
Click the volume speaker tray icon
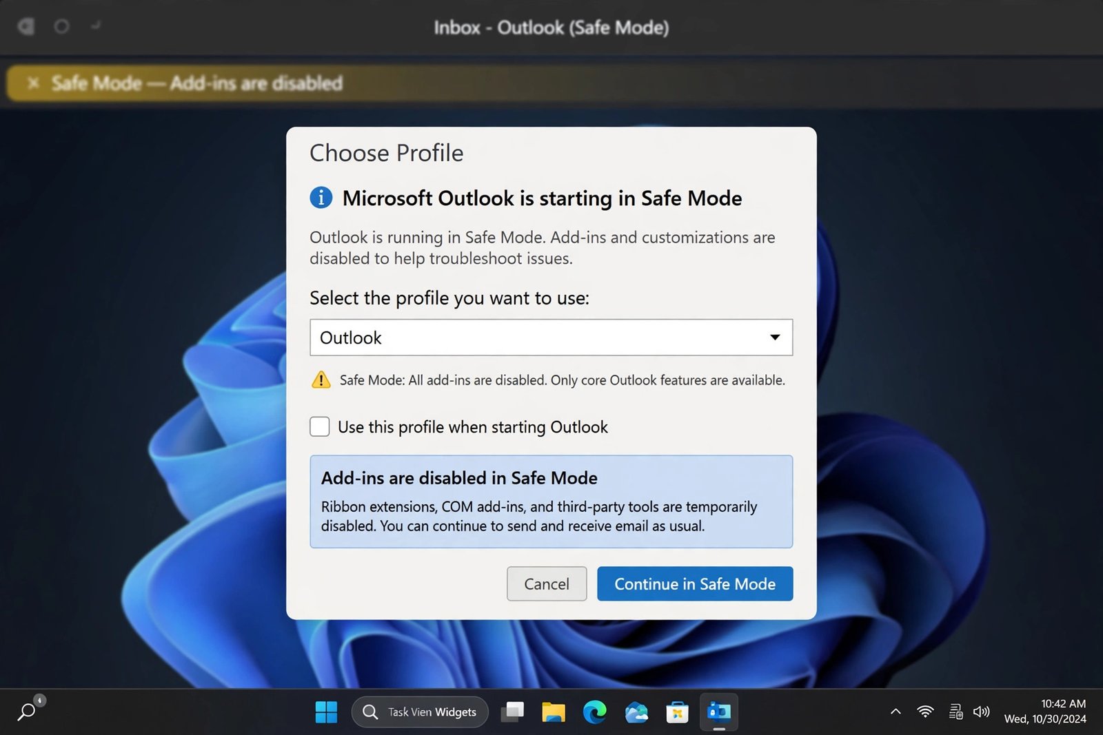point(981,712)
